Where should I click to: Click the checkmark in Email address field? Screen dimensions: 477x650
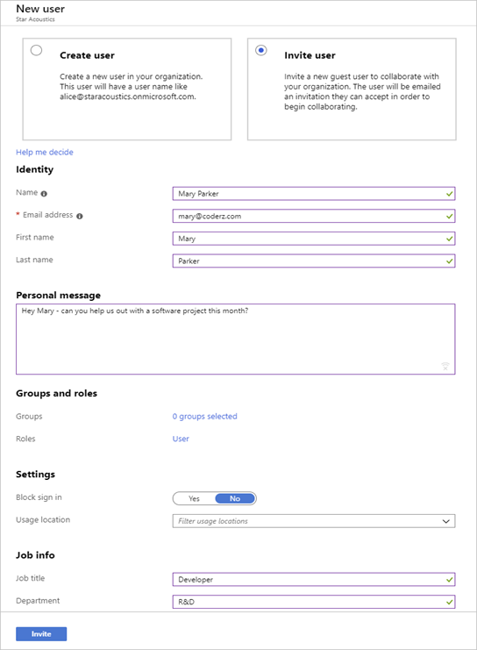pos(449,216)
